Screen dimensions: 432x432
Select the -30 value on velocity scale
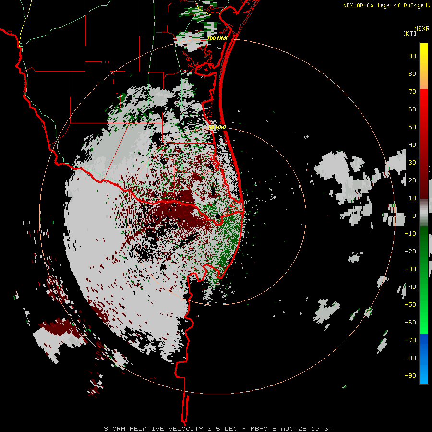(410, 269)
